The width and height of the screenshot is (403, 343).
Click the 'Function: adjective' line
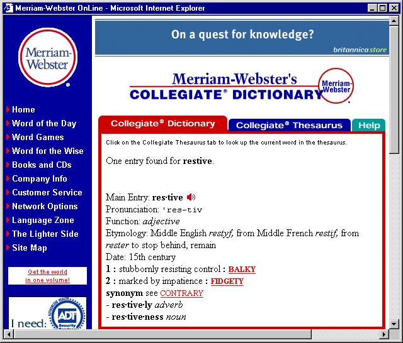pyautogui.click(x=143, y=221)
